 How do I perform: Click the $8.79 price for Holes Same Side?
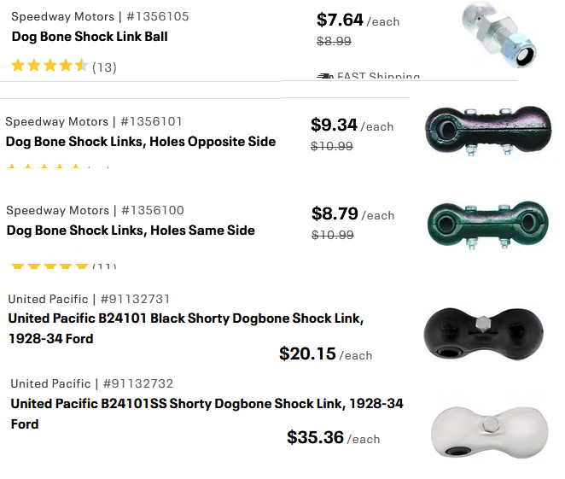tap(335, 214)
